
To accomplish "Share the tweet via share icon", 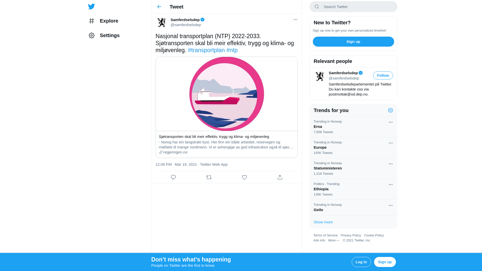I will click(280, 177).
